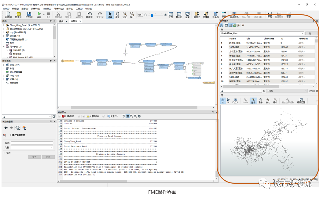The height and width of the screenshot is (198, 323).
Task: Toggle 信息 information filter in translation log
Action: [x=112, y=116]
